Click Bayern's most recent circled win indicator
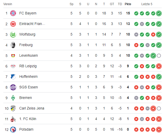 tap(159, 13)
